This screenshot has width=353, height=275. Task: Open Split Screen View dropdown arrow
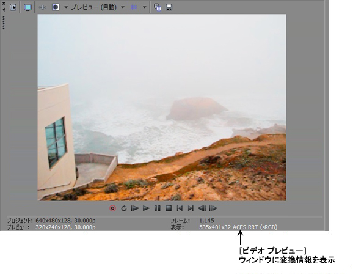coord(66,7)
